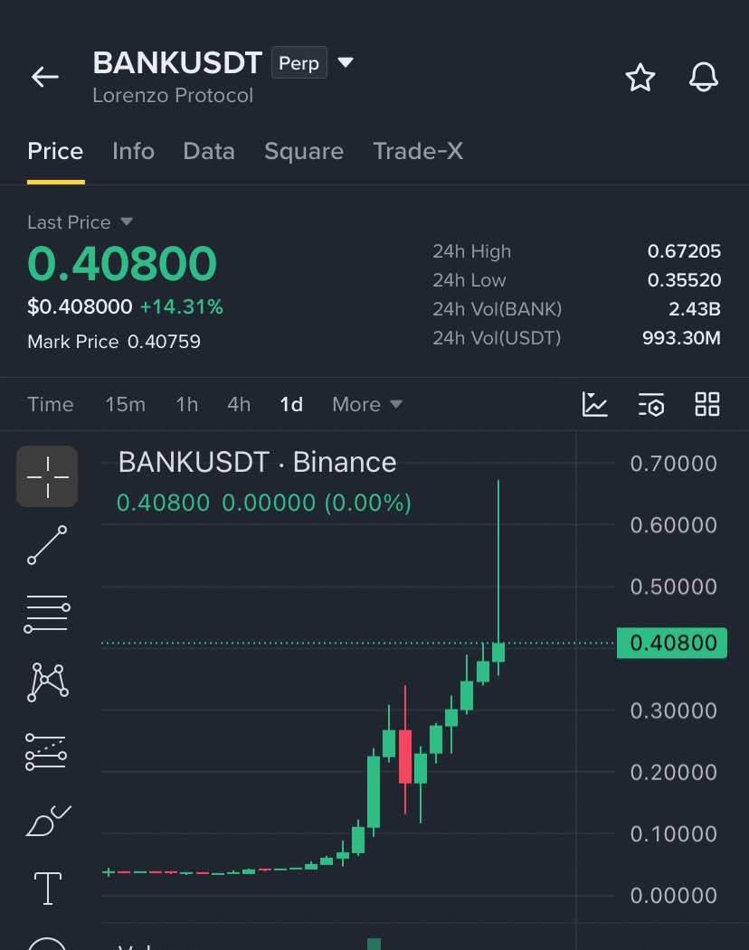Viewport: 749px width, 950px height.
Task: Select the XABCD pattern tool
Action: [47, 682]
